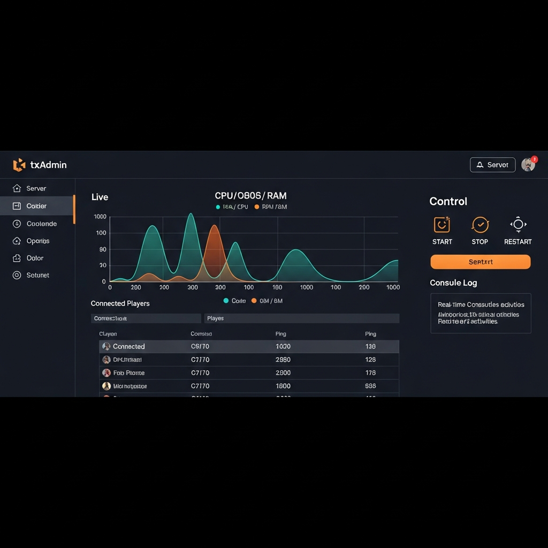Screen dimensions: 548x548
Task: Click the txAdmin logo
Action: pyautogui.click(x=19, y=165)
